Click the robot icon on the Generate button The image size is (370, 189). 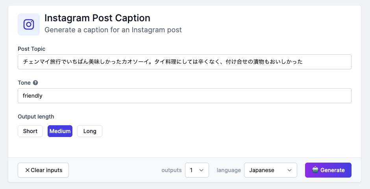[x=315, y=170]
